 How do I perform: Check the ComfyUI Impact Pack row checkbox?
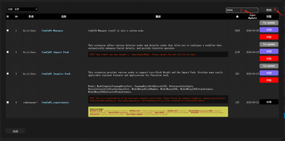click(x=8, y=52)
